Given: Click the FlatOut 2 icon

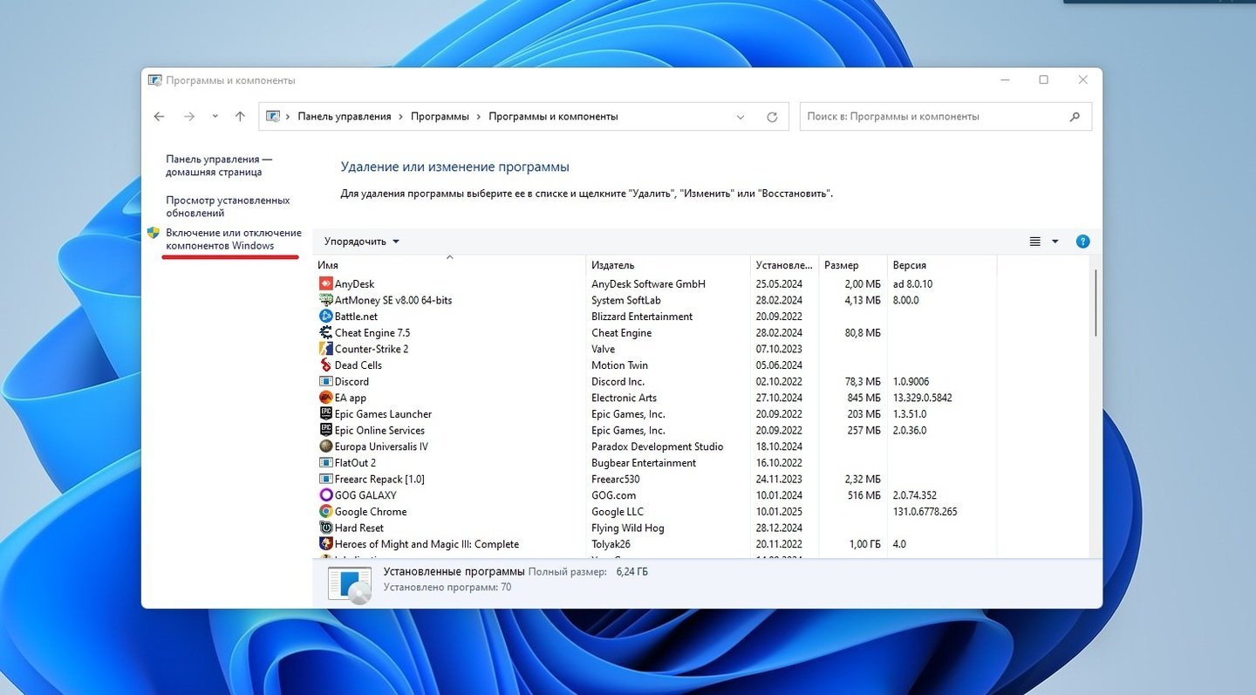Looking at the screenshot, I should tap(326, 463).
